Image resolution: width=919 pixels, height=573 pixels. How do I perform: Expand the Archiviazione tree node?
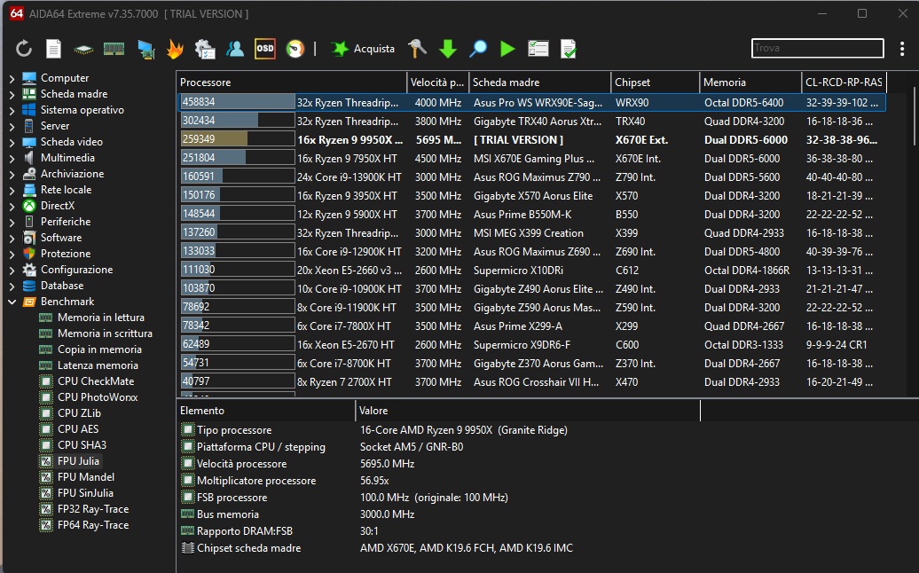[12, 174]
